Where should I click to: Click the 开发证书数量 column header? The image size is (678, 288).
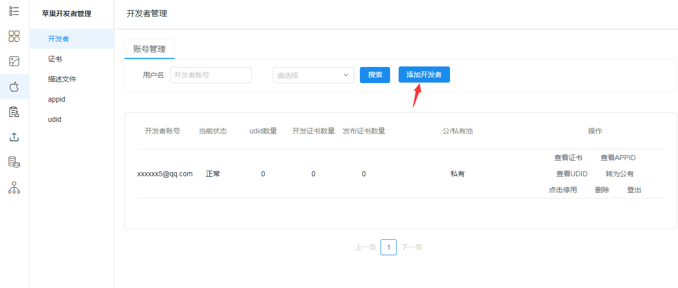(x=314, y=131)
